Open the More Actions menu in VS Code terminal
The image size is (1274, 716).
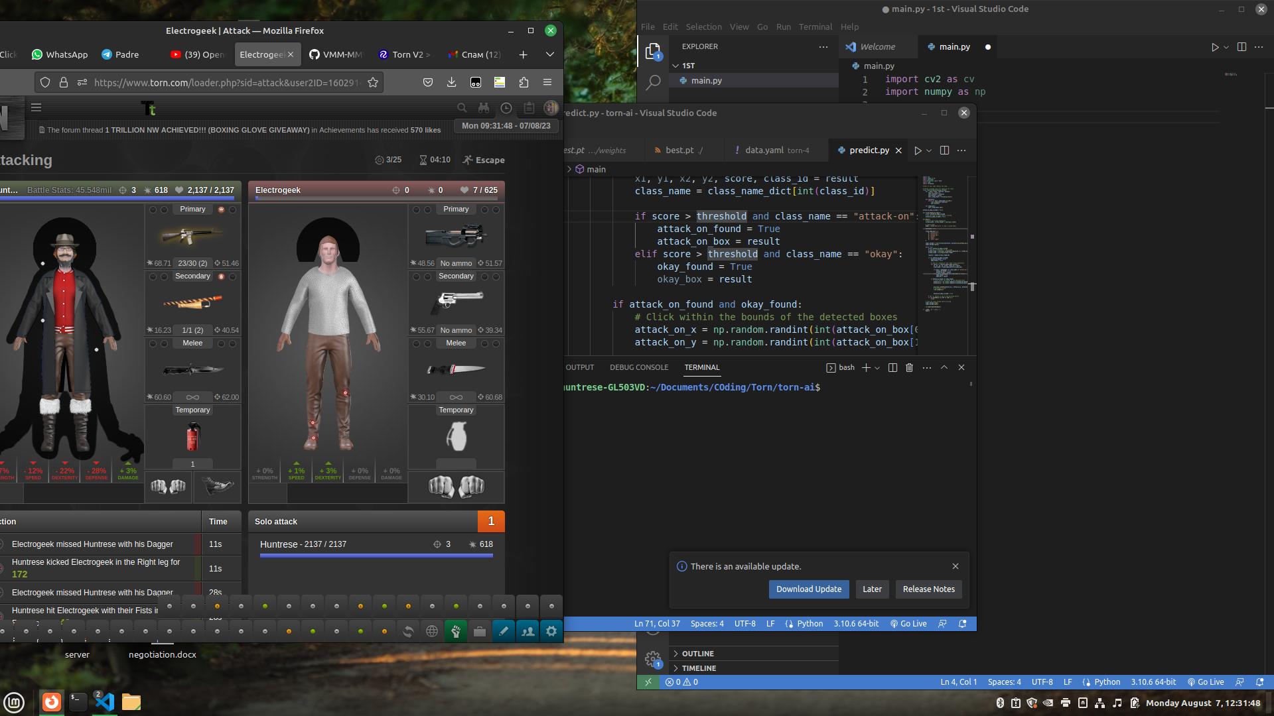click(925, 367)
